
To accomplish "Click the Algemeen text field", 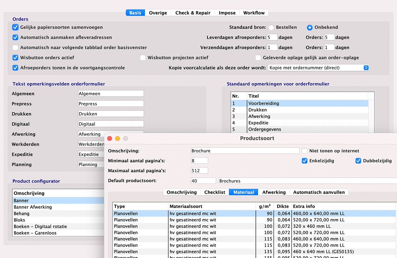I will [111, 94].
